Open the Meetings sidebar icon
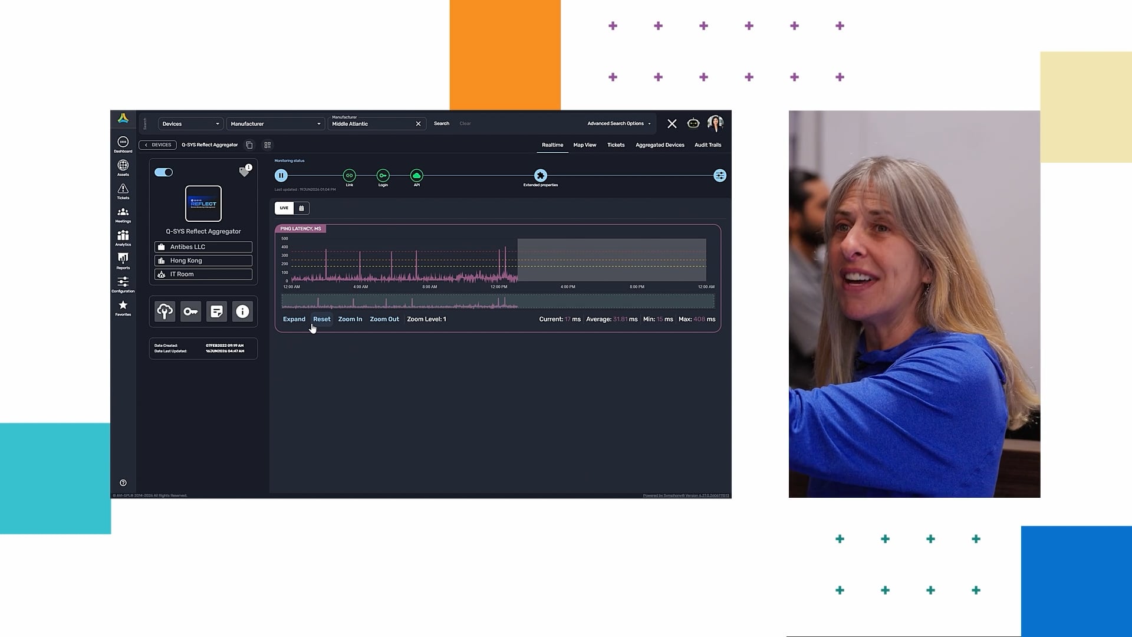This screenshot has height=637, width=1132. (x=123, y=215)
